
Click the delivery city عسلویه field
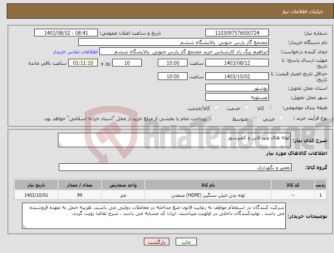point(237,97)
